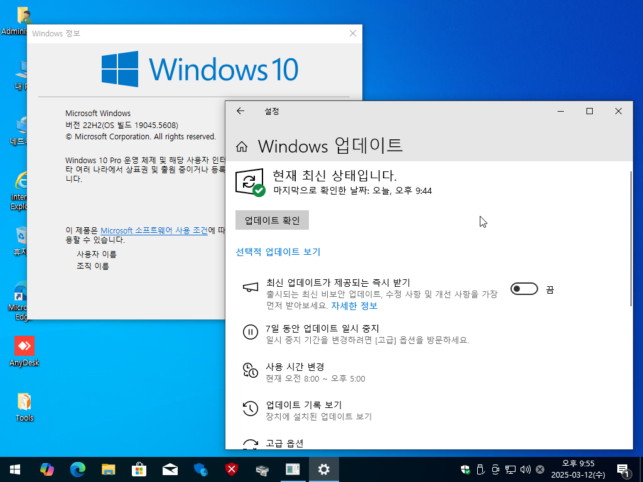Click the Meet Now camera tray icon
This screenshot has width=643, height=482.
coord(495,469)
